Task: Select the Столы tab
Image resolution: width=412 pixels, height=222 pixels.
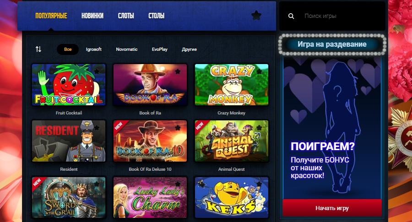Action: 157,16
